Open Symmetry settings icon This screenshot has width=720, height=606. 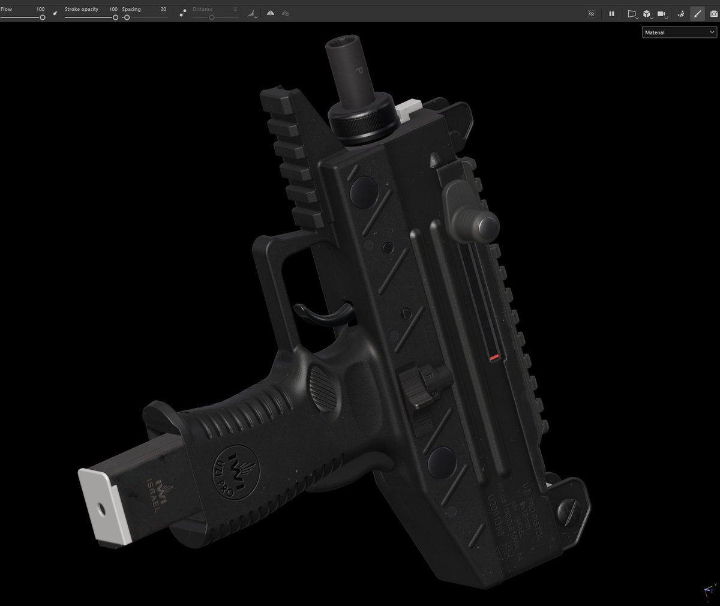[x=285, y=13]
